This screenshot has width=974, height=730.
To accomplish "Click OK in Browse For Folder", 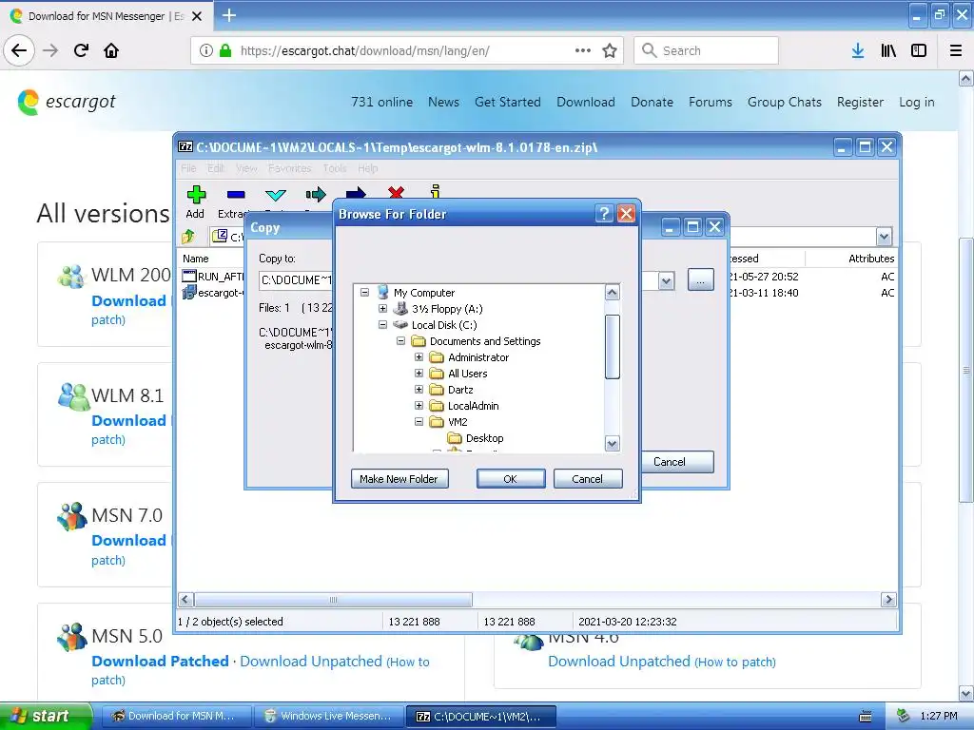I will point(511,479).
